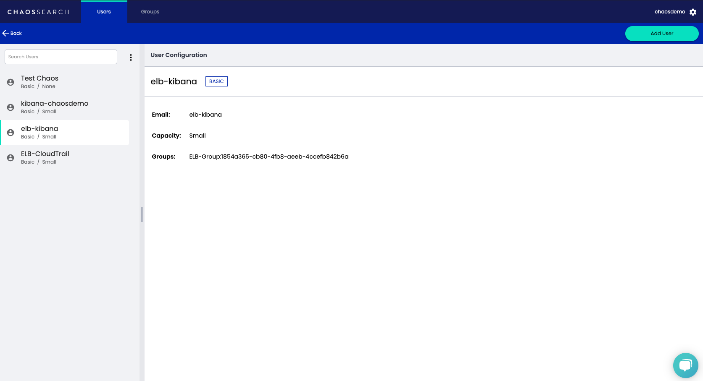Click the panel splitter handle
The image size is (703, 381).
coord(142,214)
